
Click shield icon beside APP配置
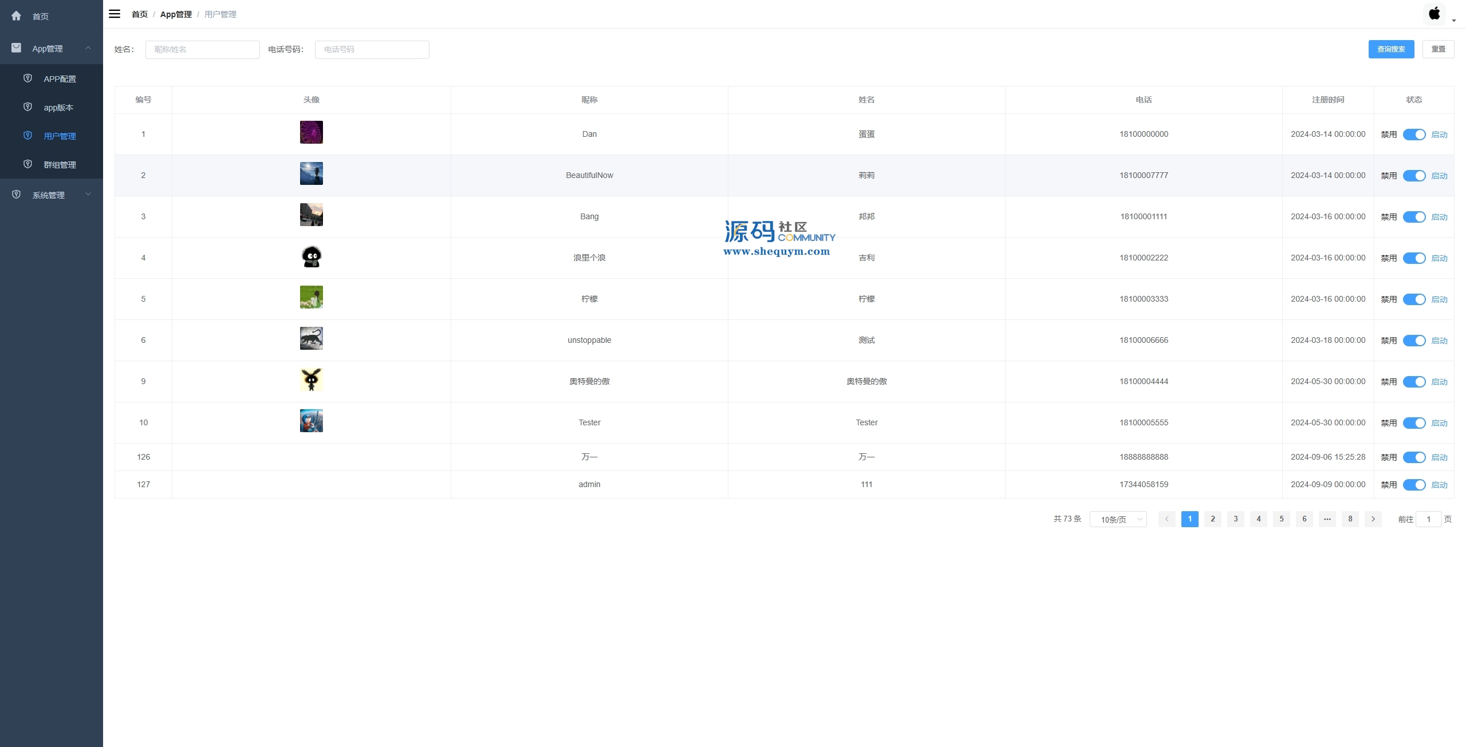(x=27, y=78)
